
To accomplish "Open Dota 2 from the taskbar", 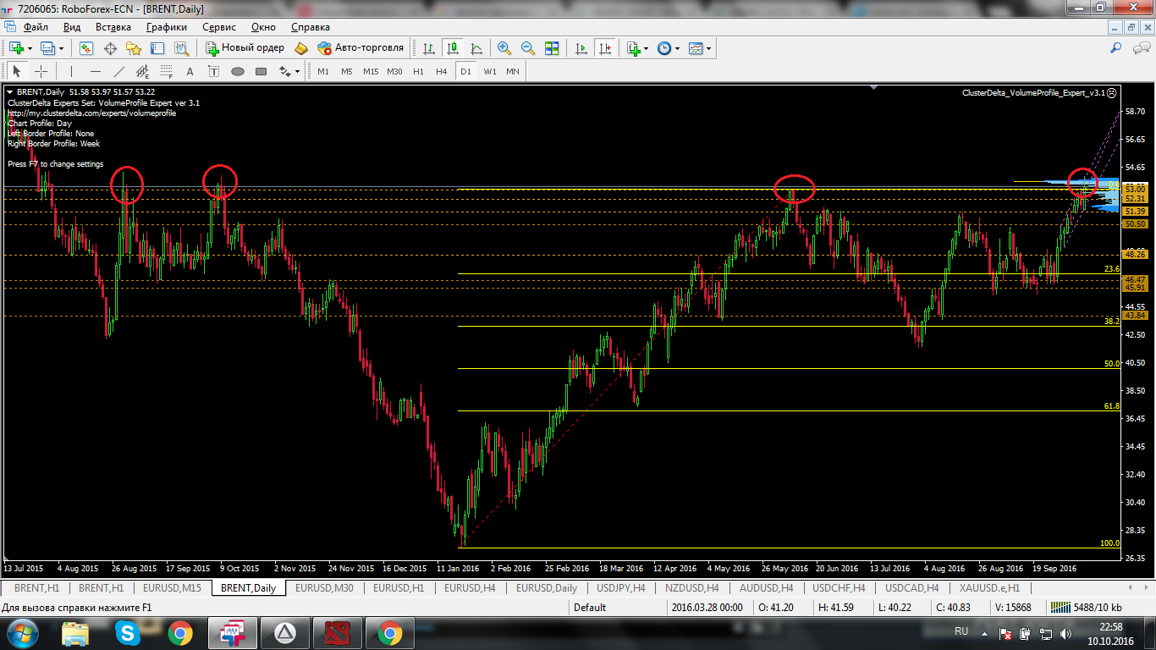I will tap(337, 632).
